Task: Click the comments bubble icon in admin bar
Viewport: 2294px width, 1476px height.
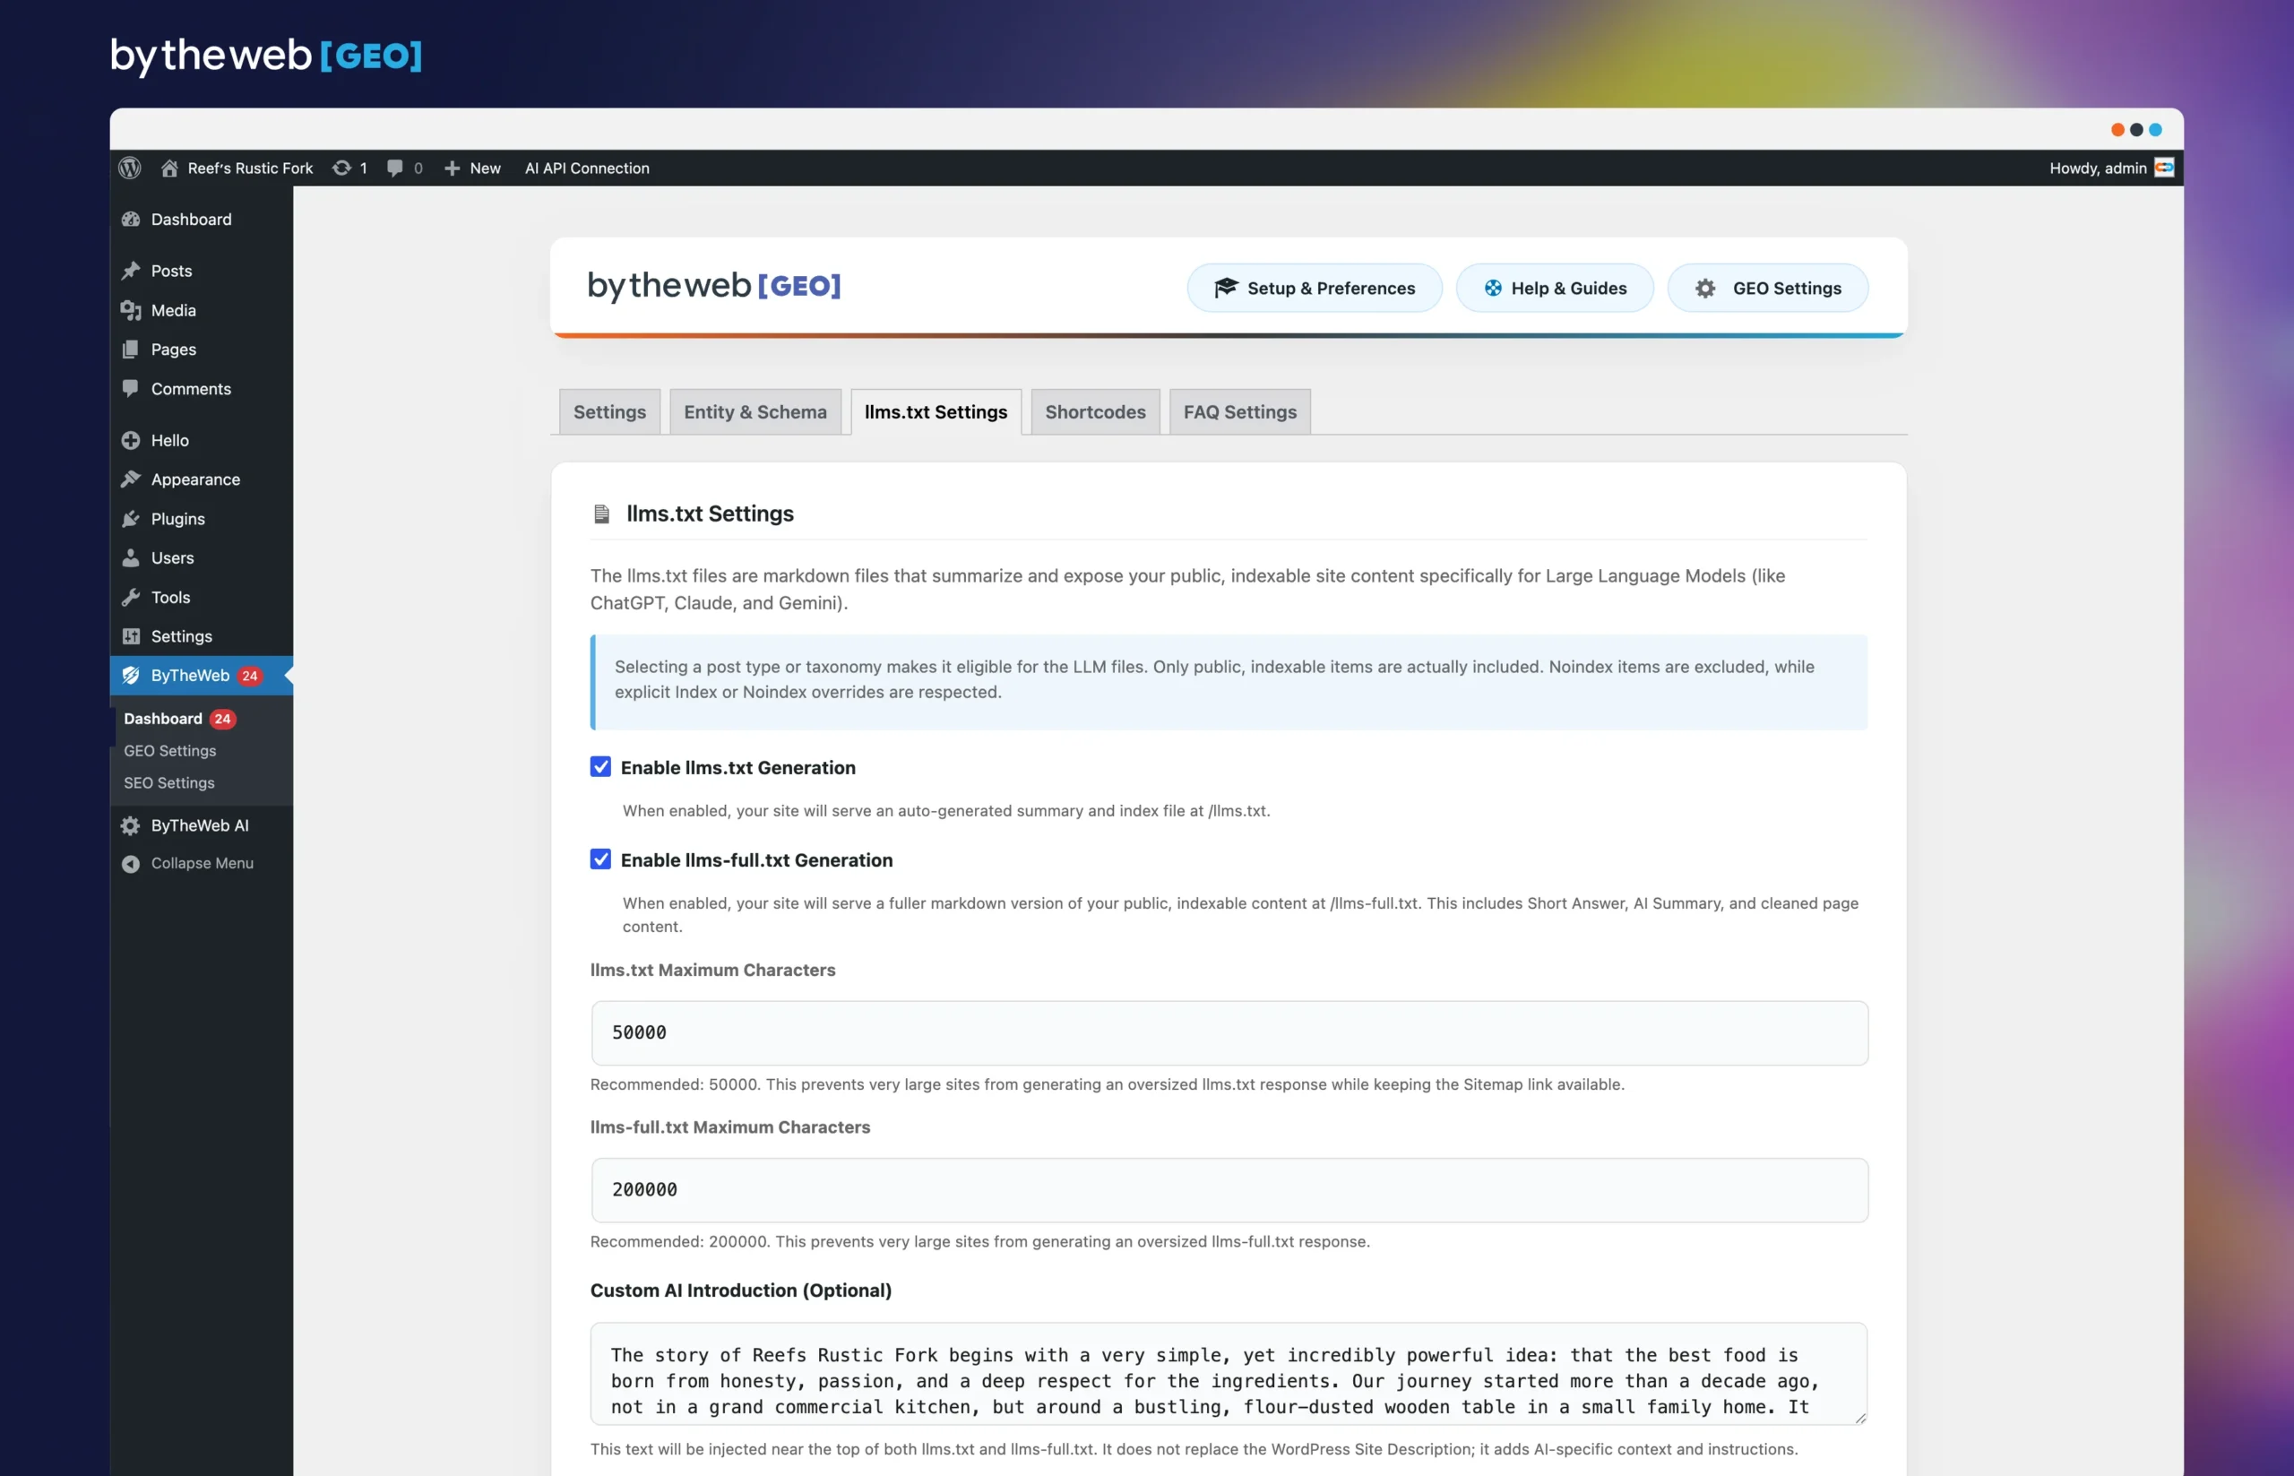Action: pyautogui.click(x=395, y=168)
